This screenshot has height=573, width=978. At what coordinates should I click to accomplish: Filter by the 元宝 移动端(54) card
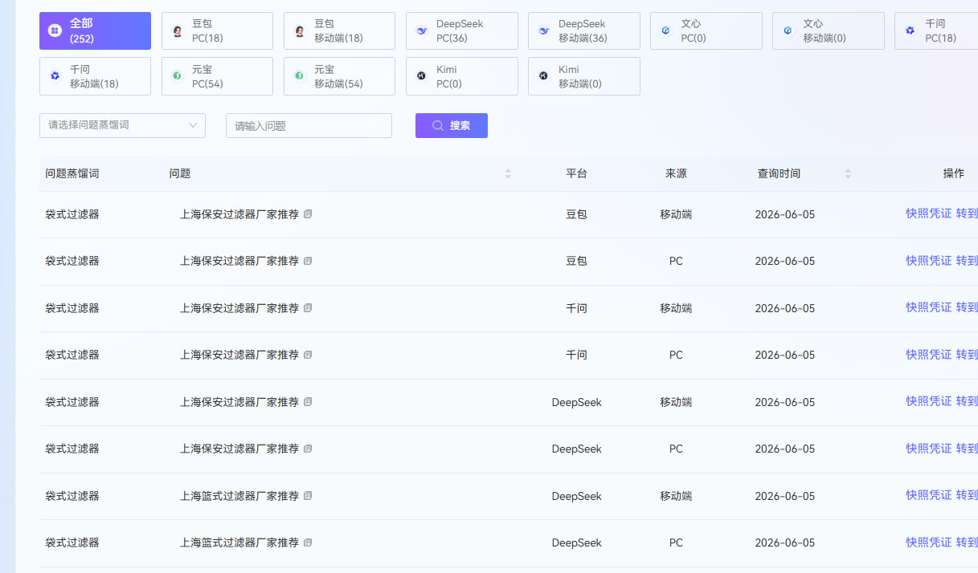click(339, 76)
